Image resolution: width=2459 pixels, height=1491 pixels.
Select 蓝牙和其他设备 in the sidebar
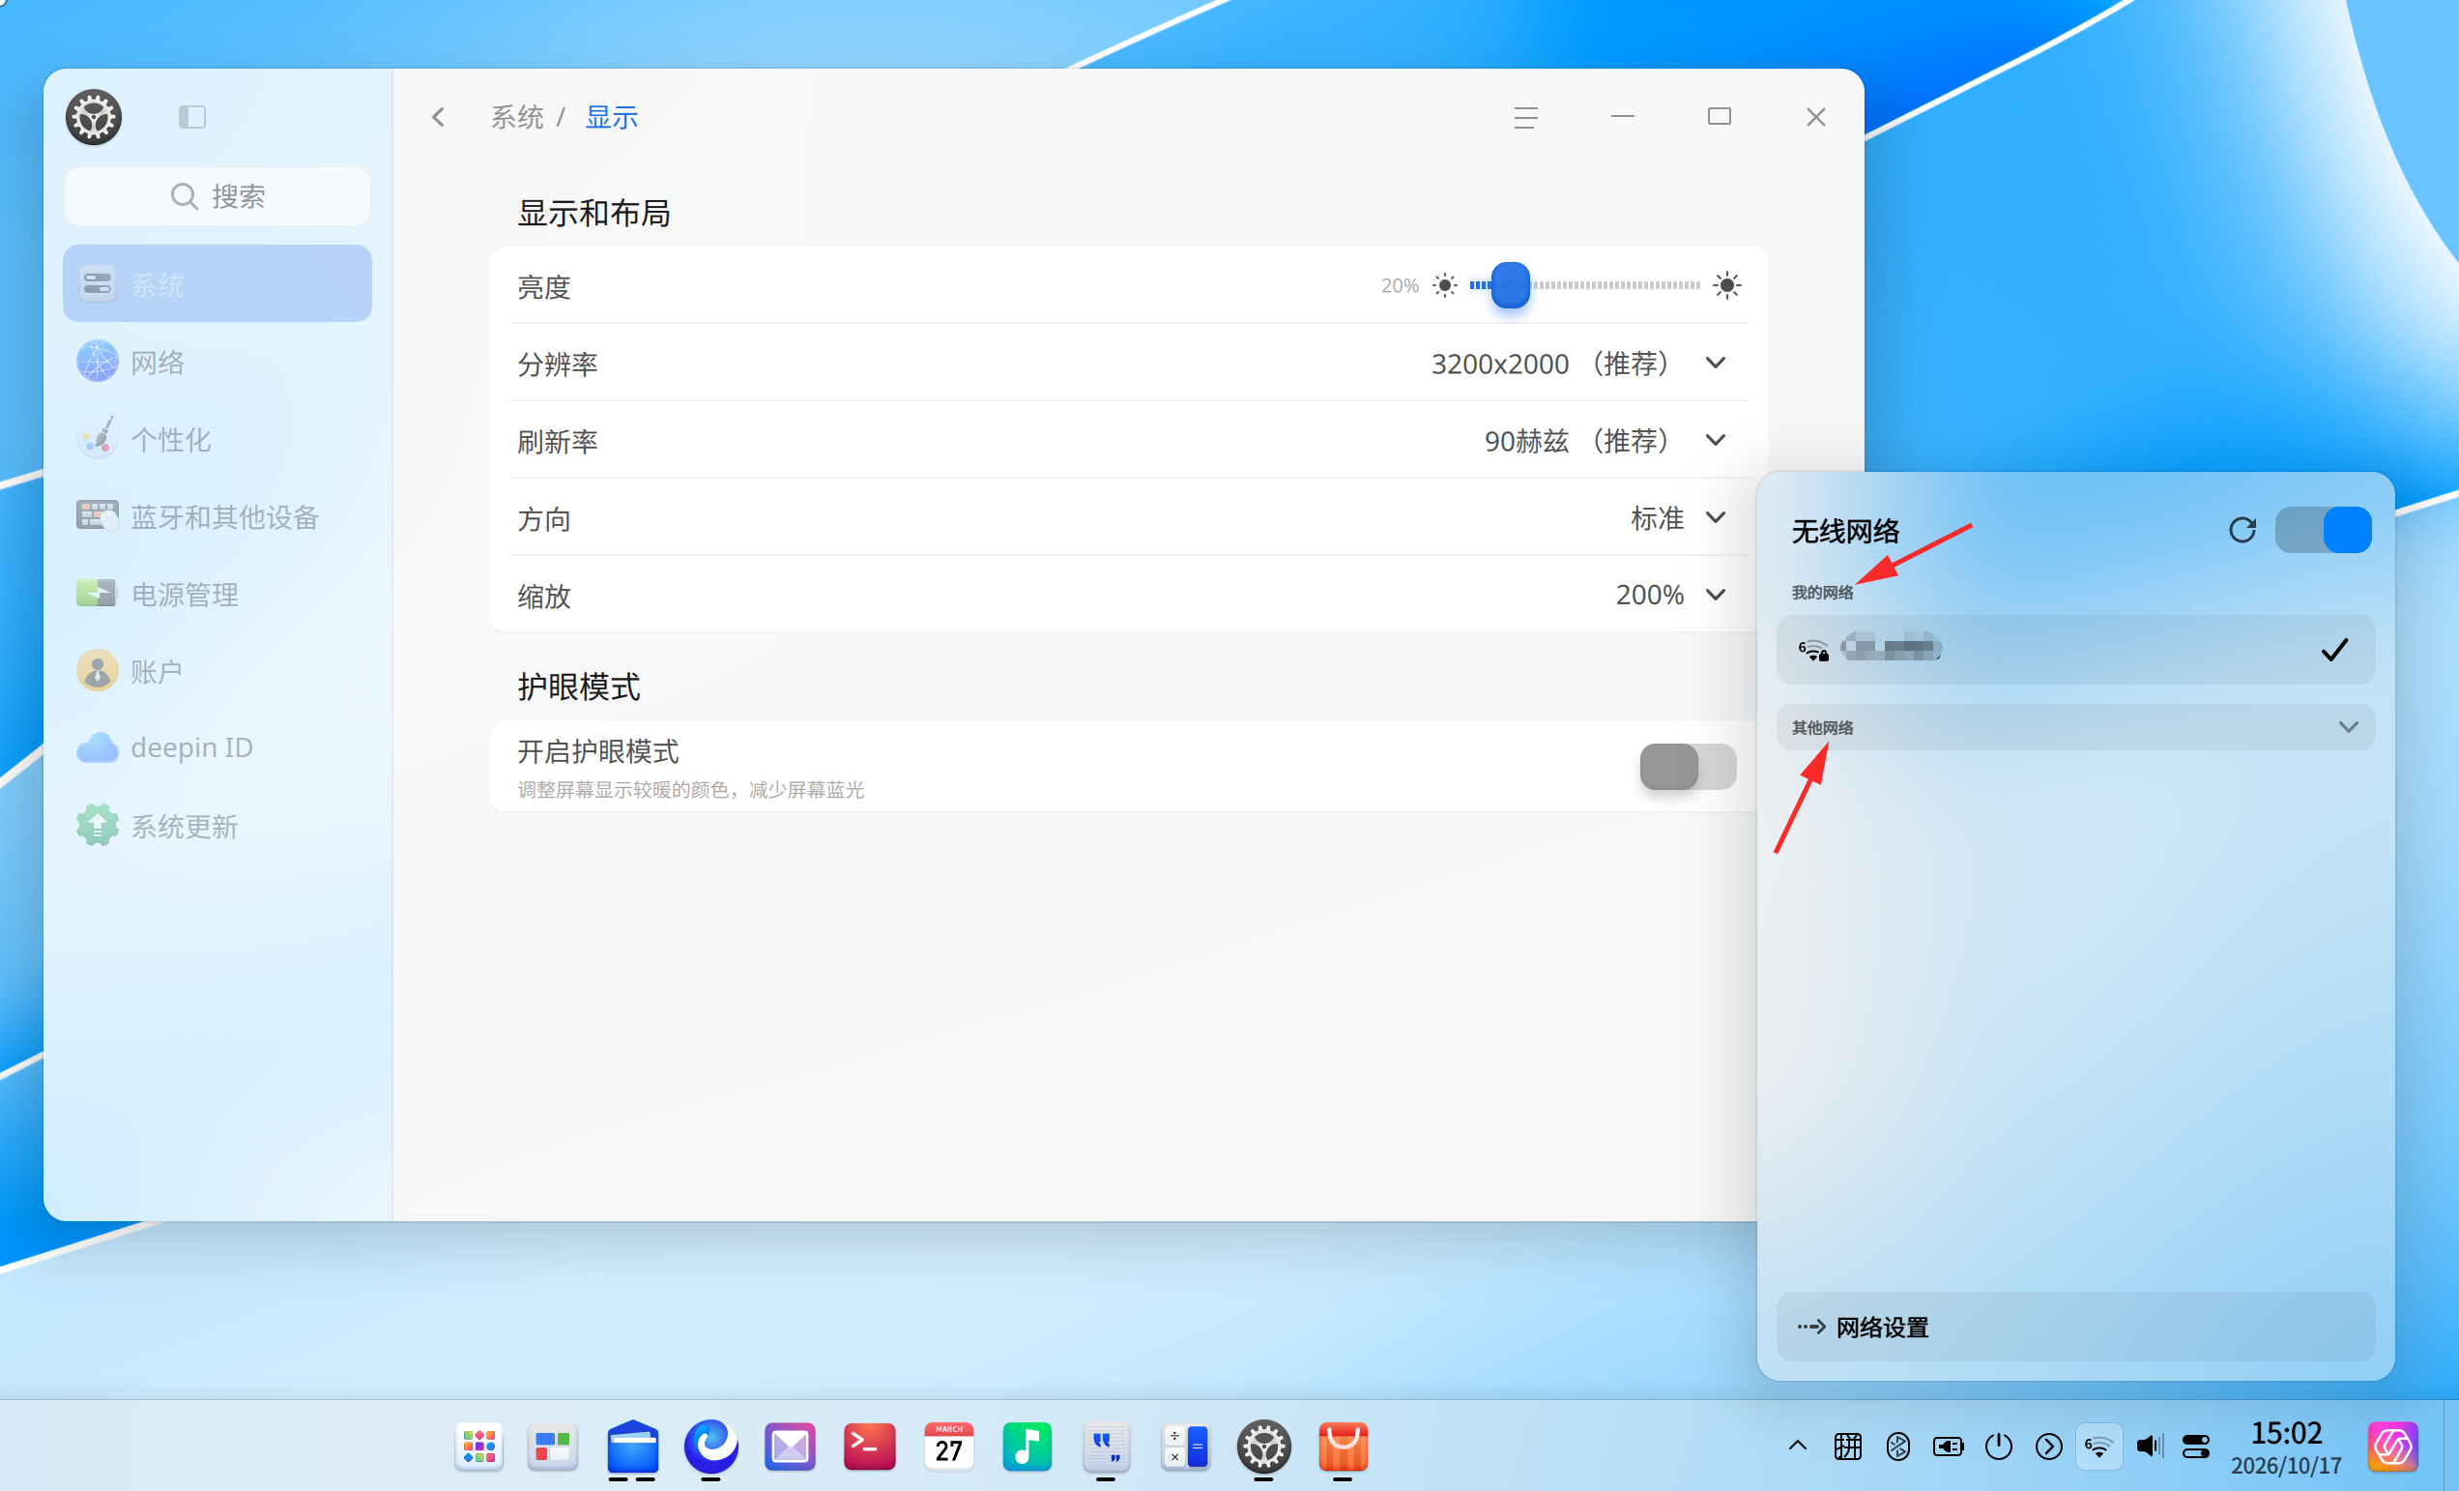[x=217, y=516]
